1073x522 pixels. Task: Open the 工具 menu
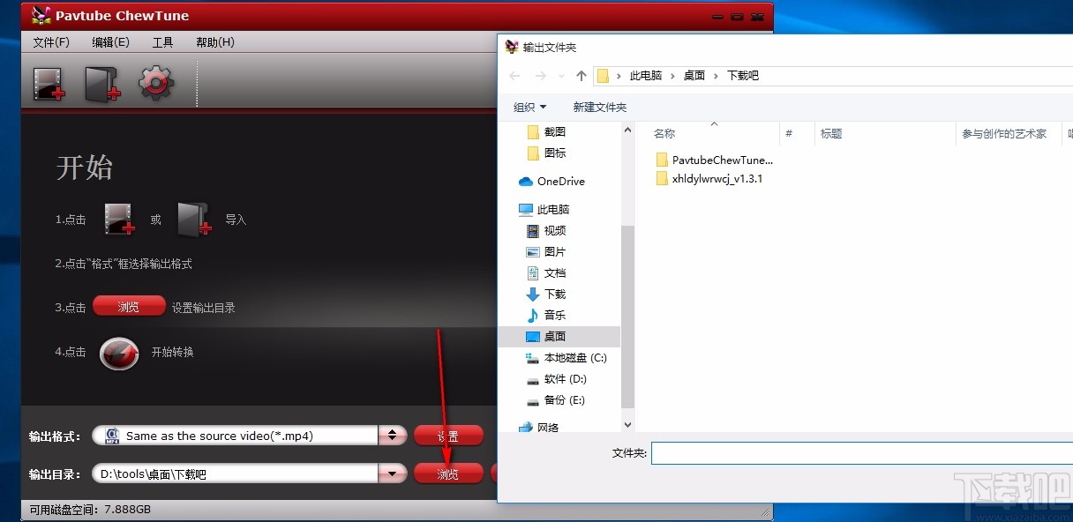point(161,41)
